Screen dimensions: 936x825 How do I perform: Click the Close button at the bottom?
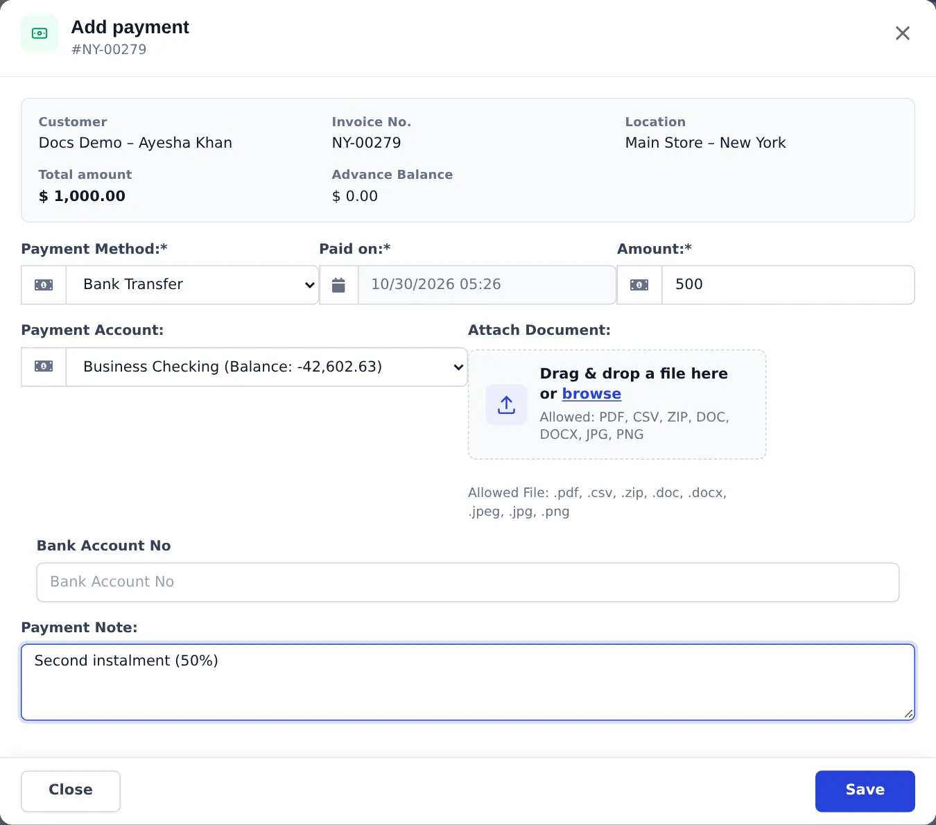71,791
